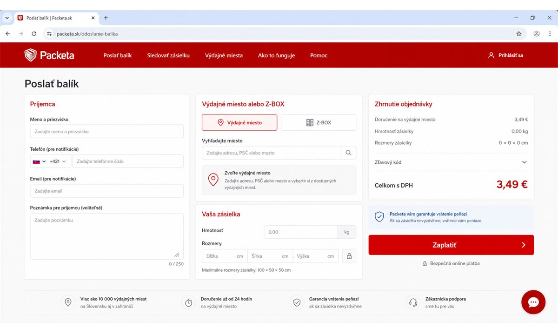The height and width of the screenshot is (335, 558).
Task: Click the shield icon for Garancia vrátenia peňazí
Action: [x=297, y=302]
